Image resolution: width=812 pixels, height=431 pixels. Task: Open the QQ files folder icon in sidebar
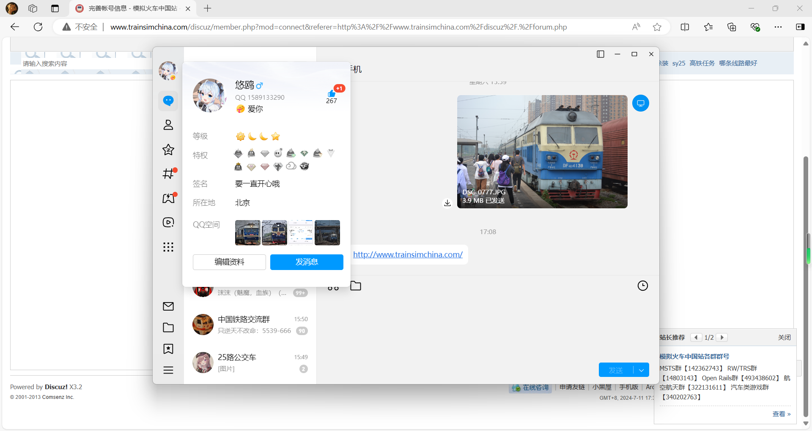pyautogui.click(x=168, y=327)
